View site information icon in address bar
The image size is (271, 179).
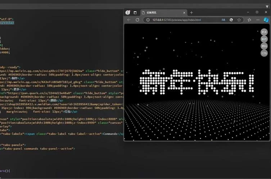pyautogui.click(x=148, y=20)
